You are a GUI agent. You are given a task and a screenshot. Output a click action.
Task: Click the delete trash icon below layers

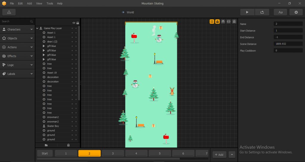pos(69,145)
